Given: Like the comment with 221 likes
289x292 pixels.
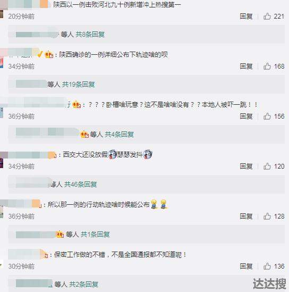Looking at the screenshot, I should [x=267, y=16].
